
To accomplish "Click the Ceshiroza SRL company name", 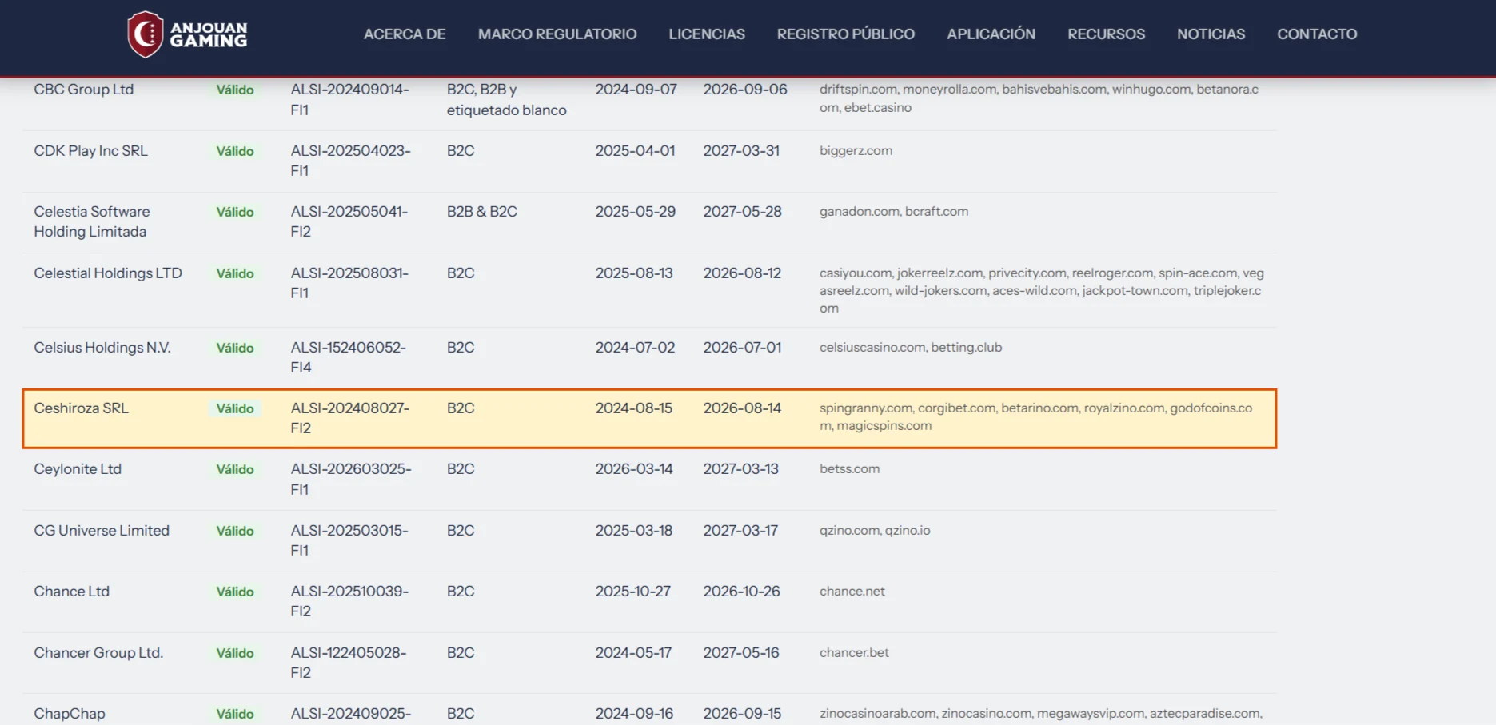I will pyautogui.click(x=81, y=408).
